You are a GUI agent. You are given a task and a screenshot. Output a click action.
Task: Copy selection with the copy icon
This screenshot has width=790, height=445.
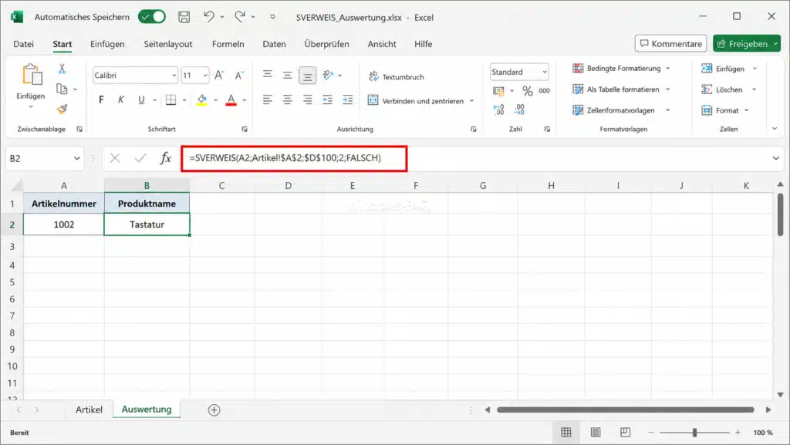[x=62, y=89]
